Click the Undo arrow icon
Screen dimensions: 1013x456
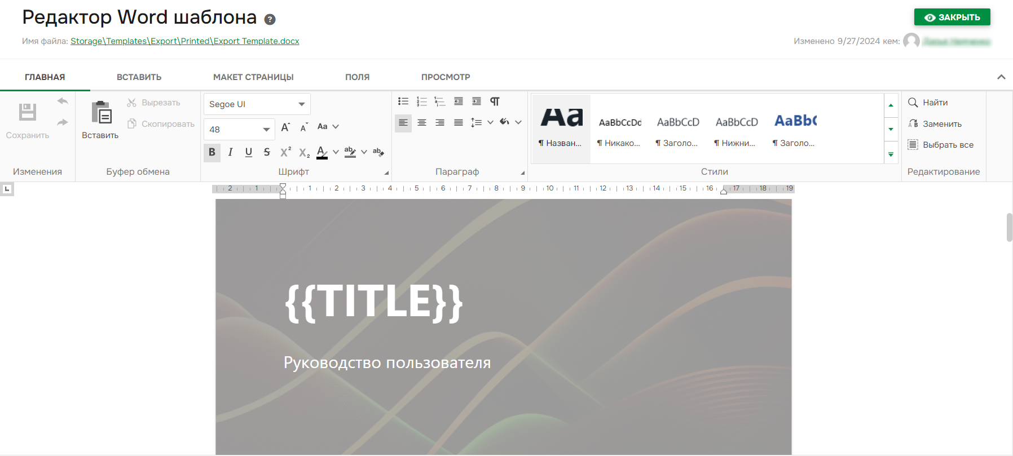(63, 101)
